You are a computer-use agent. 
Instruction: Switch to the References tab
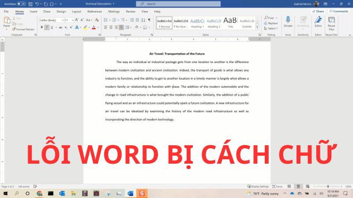coord(94,11)
